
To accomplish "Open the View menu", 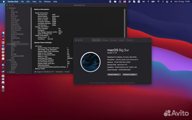I will click(x=34, y=2).
